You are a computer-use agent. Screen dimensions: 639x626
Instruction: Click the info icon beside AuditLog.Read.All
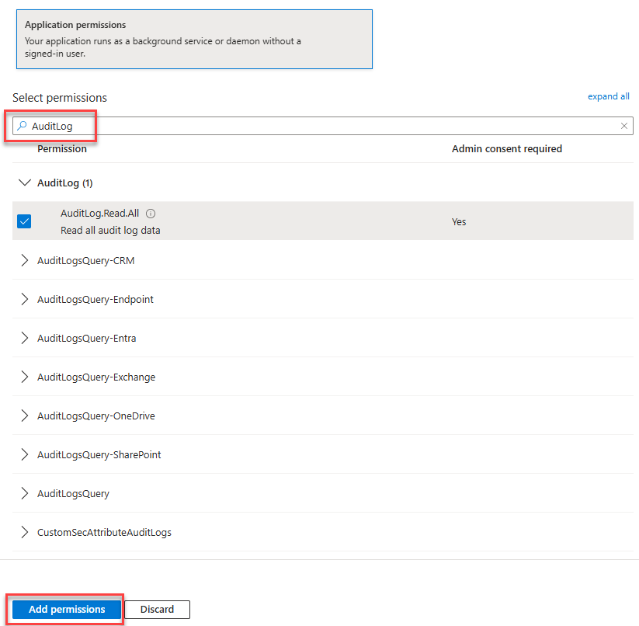pos(151,214)
